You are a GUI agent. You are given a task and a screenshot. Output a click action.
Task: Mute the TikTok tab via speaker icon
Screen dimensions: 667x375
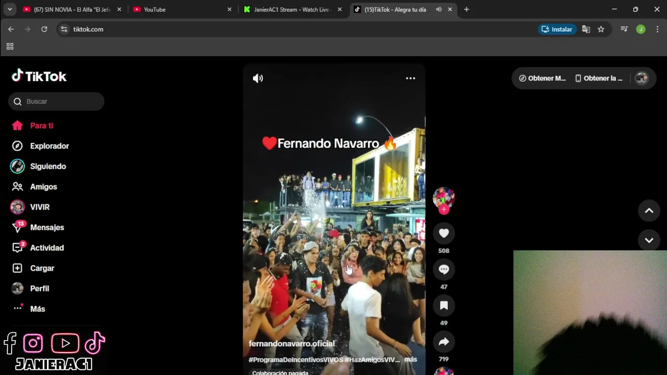point(439,9)
